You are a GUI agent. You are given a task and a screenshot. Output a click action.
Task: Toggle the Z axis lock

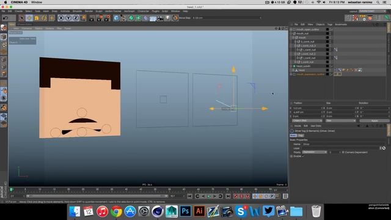[76, 18]
